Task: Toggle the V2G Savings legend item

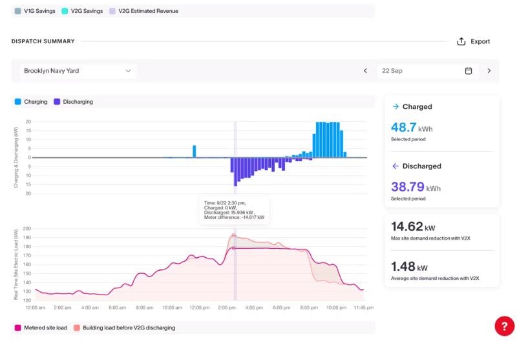Action: (x=83, y=11)
